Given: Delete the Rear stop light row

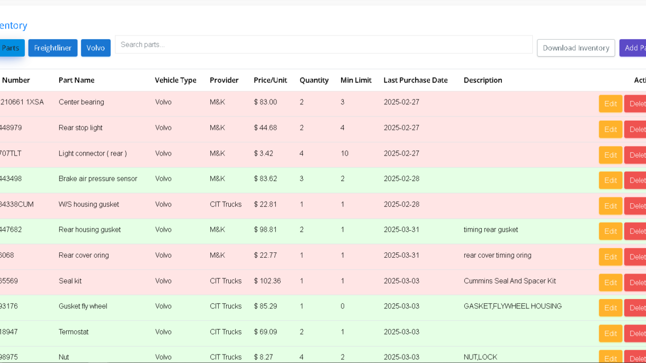Looking at the screenshot, I should coord(635,129).
